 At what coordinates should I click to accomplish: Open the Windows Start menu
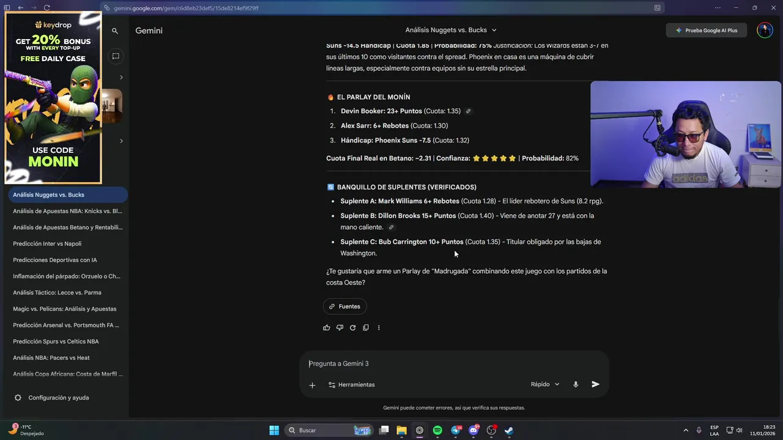274,430
